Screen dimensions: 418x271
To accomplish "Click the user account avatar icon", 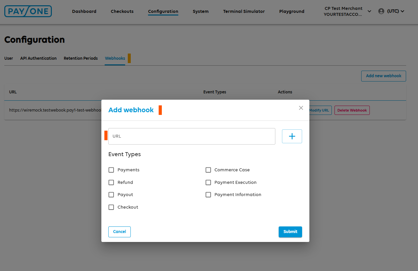I will pyautogui.click(x=381, y=11).
